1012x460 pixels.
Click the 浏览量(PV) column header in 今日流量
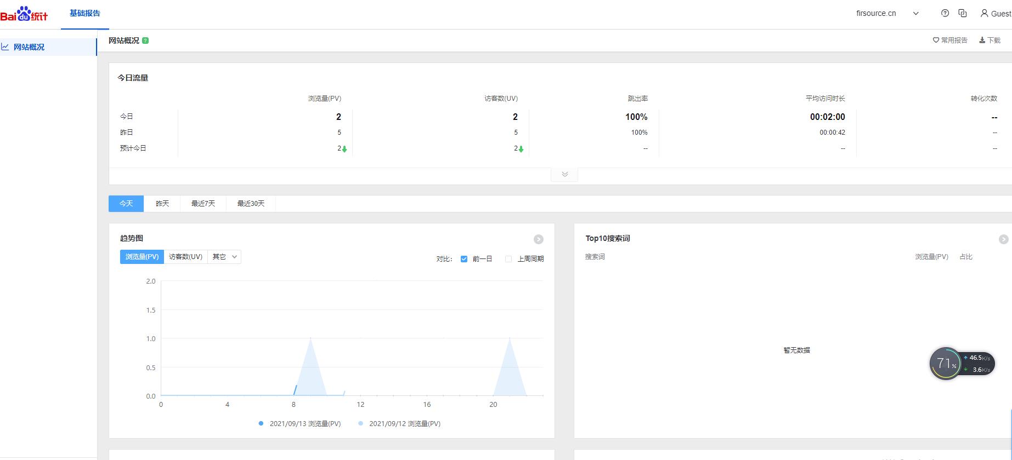point(325,99)
